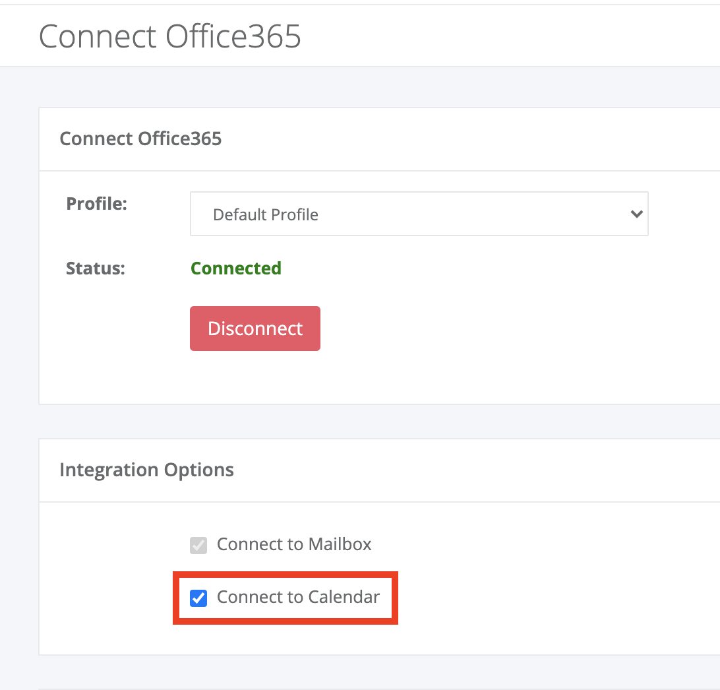Click the large Connect Office365 page title
This screenshot has width=720, height=690.
(170, 36)
